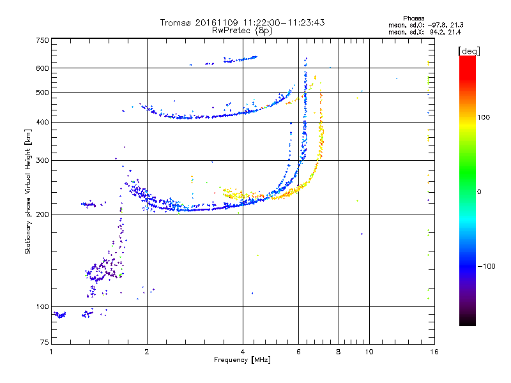
Task: Click the x-axis tick label '10'
Action: 369,352
